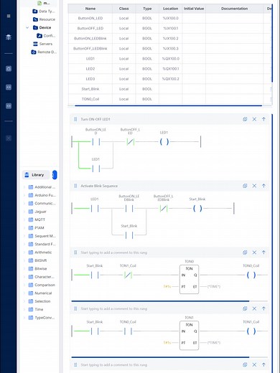Viewport: 280px width, 373px height.
Task: Move 'Activate Blink Sequence' rung up
Action: click(263, 186)
